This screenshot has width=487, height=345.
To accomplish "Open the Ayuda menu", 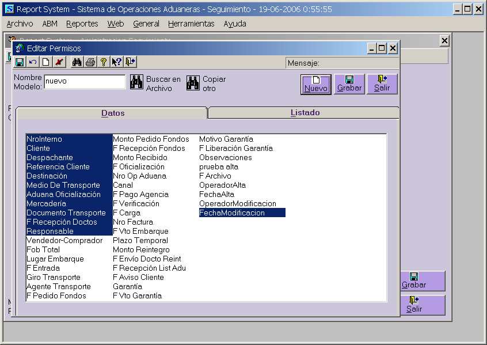I will (235, 24).
